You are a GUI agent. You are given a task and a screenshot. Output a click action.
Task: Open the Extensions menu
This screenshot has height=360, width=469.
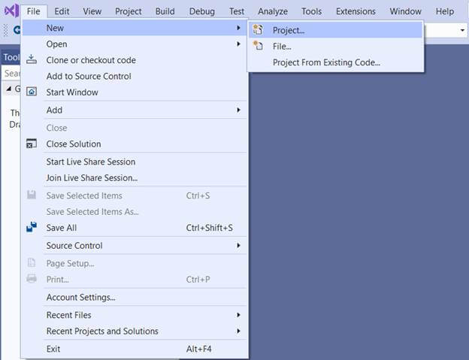pos(356,11)
